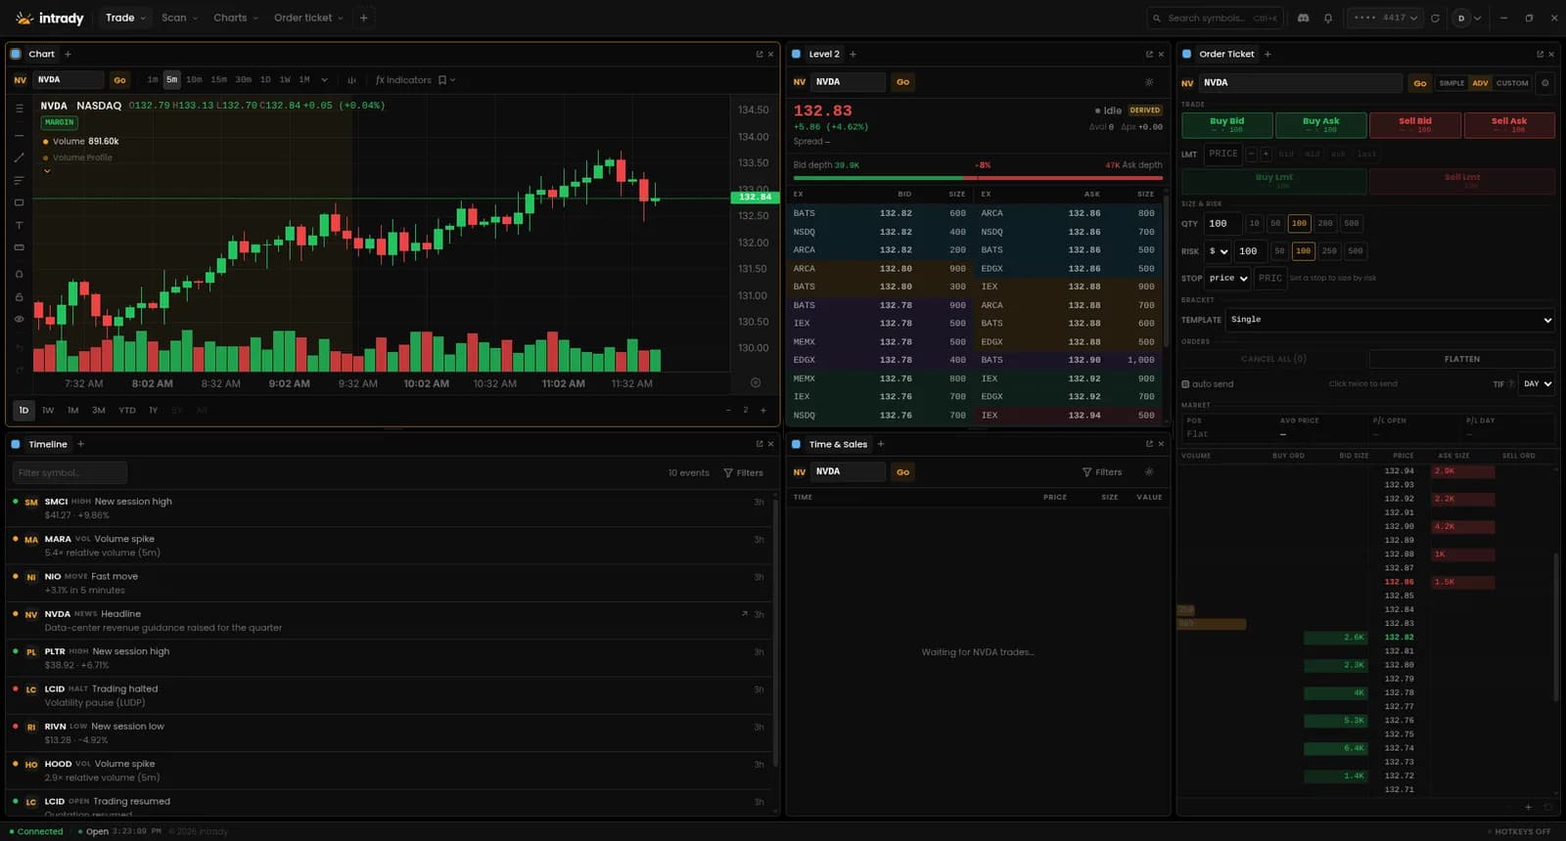Open the Charts menu
The width and height of the screenshot is (1566, 841).
coord(236,18)
